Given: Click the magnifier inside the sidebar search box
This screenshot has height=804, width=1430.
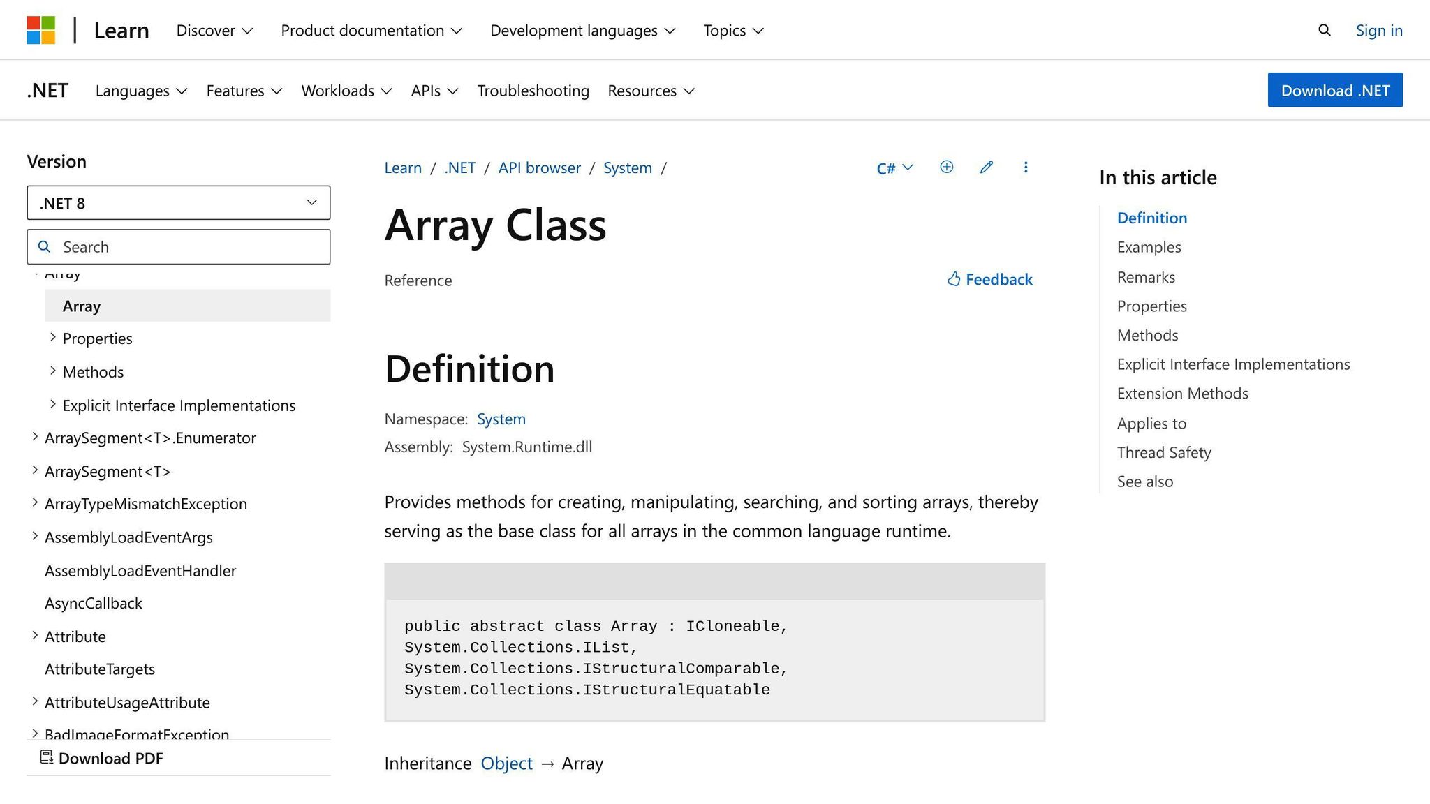Looking at the screenshot, I should click(x=45, y=246).
